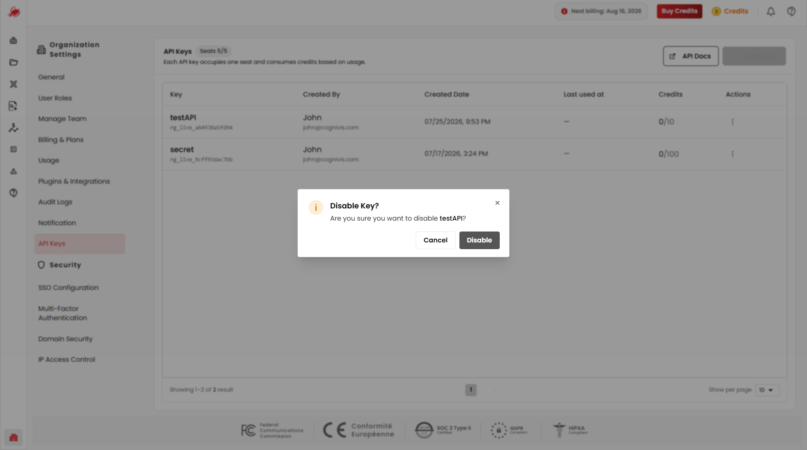This screenshot has height=450, width=807.
Task: Click the GDPR compliance badge
Action: click(x=509, y=430)
